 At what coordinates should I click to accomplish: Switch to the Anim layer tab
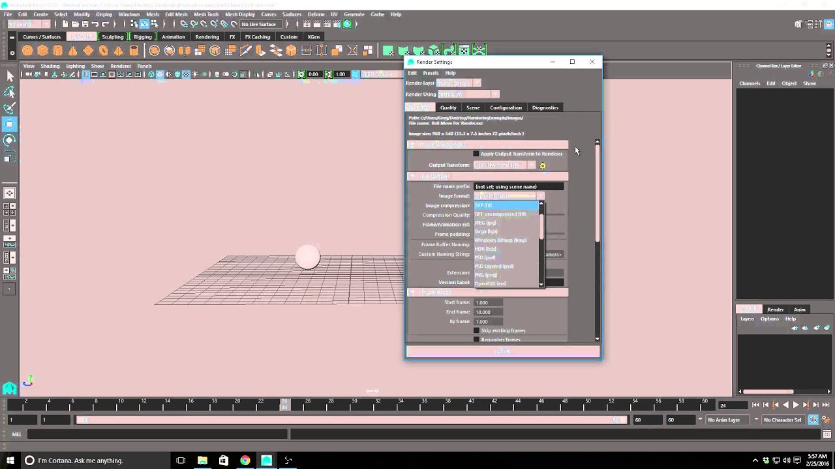point(800,309)
